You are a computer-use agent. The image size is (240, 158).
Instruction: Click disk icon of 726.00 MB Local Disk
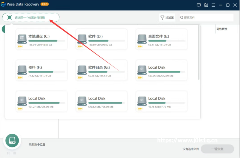pyautogui.click(x=82, y=101)
